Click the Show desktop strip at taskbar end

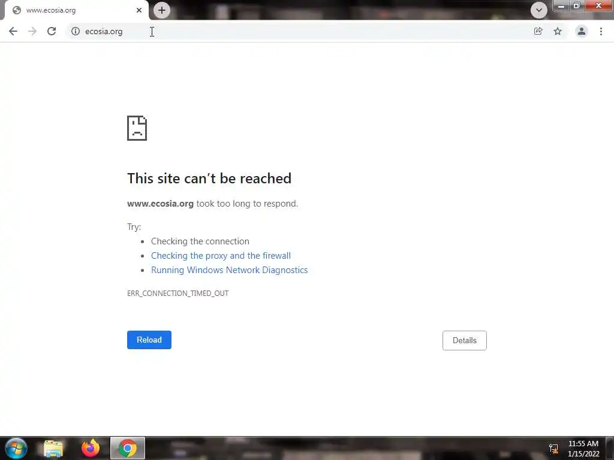tap(610, 448)
